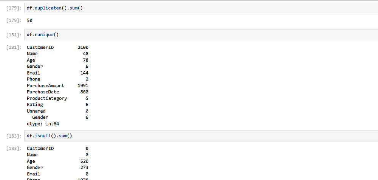378x180 pixels.
Task: Click the PurchaseAmount row label in output
Action: pyautogui.click(x=45, y=85)
